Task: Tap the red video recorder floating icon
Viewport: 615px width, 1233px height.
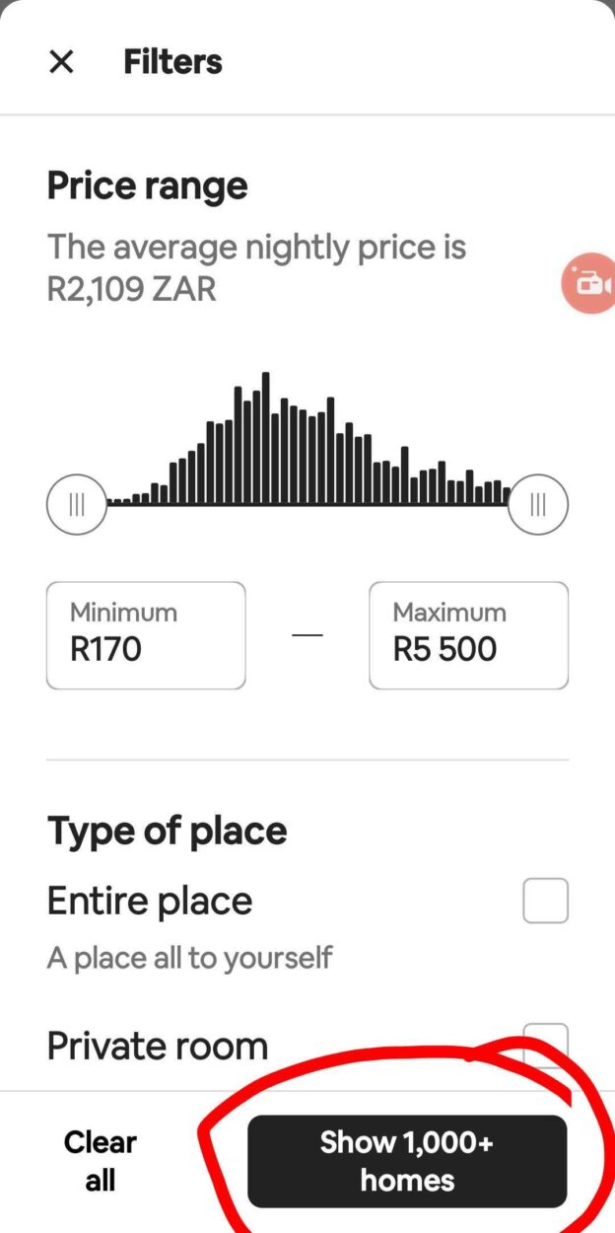Action: 591,283
